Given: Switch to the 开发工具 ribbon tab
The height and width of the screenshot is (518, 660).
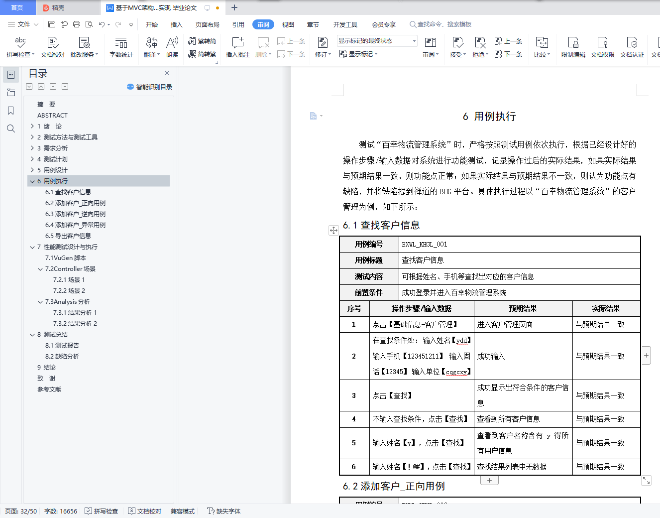Looking at the screenshot, I should pos(345,24).
